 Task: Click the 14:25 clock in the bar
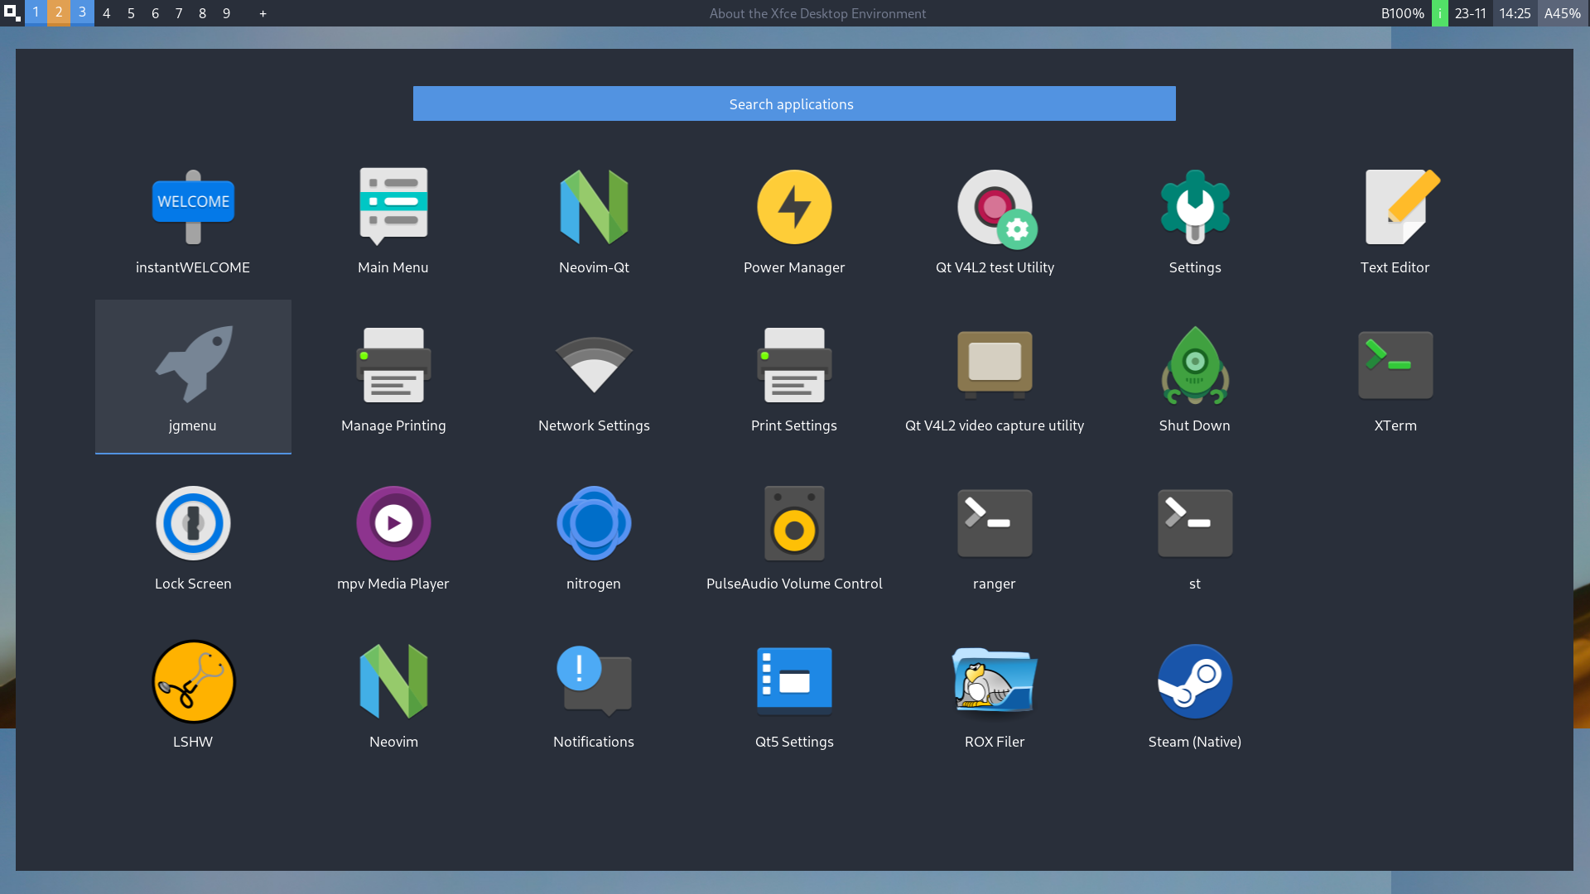point(1515,13)
